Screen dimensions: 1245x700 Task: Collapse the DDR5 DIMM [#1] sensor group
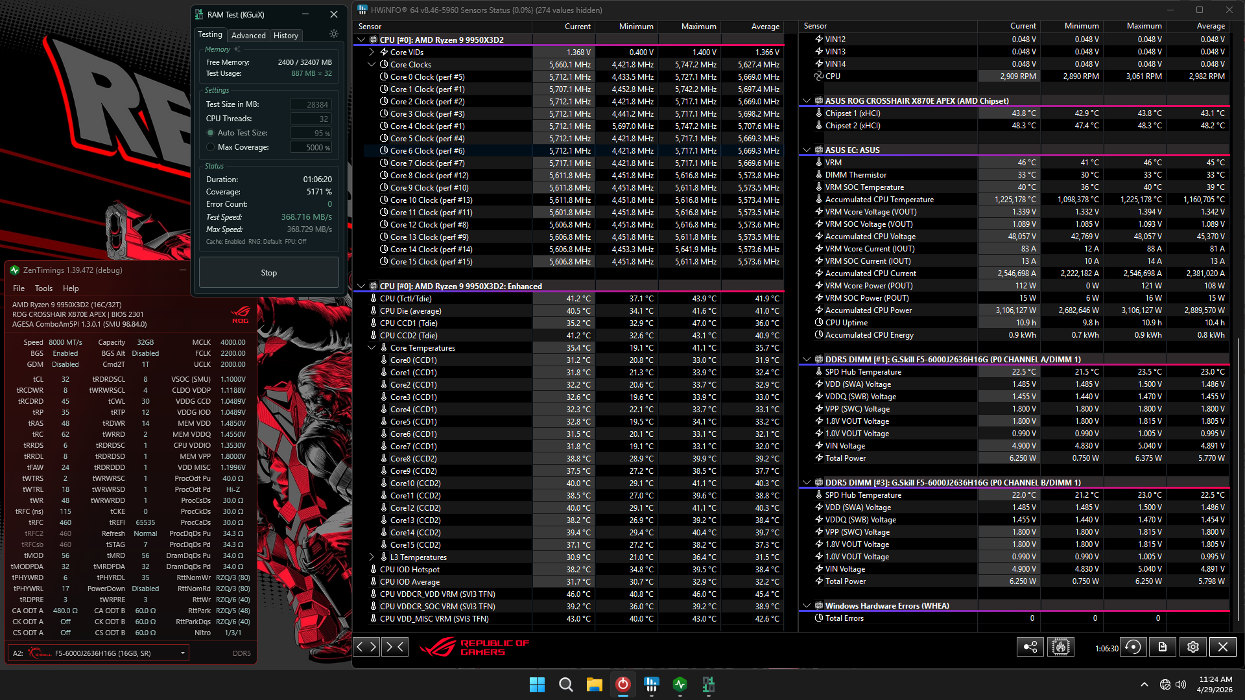[x=807, y=359]
